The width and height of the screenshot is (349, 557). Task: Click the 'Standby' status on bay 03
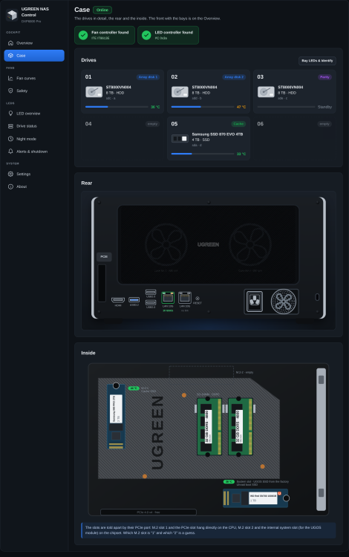click(324, 107)
